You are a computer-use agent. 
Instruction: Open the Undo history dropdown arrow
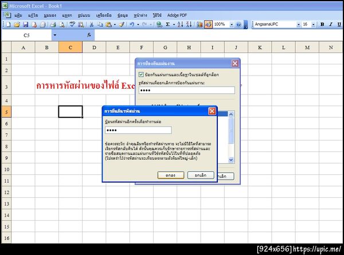tap(138, 25)
